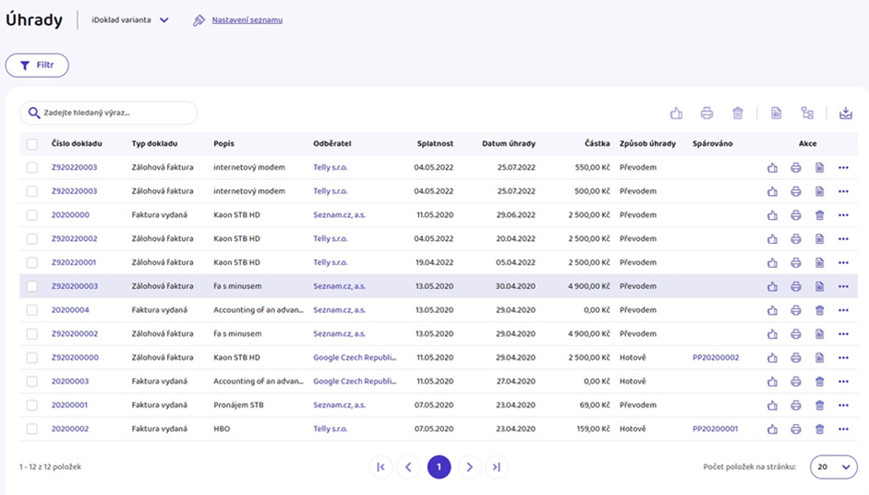
Task: Tick the checkbox for row 20200002
Action: point(32,429)
